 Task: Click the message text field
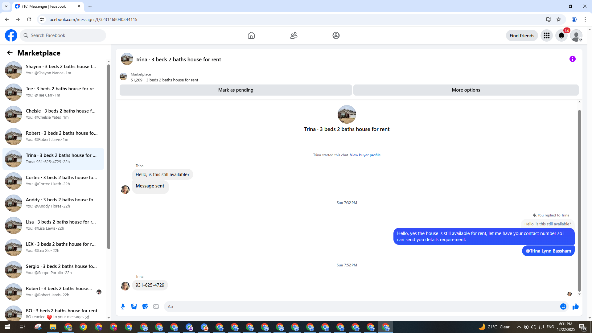pyautogui.click(x=361, y=306)
